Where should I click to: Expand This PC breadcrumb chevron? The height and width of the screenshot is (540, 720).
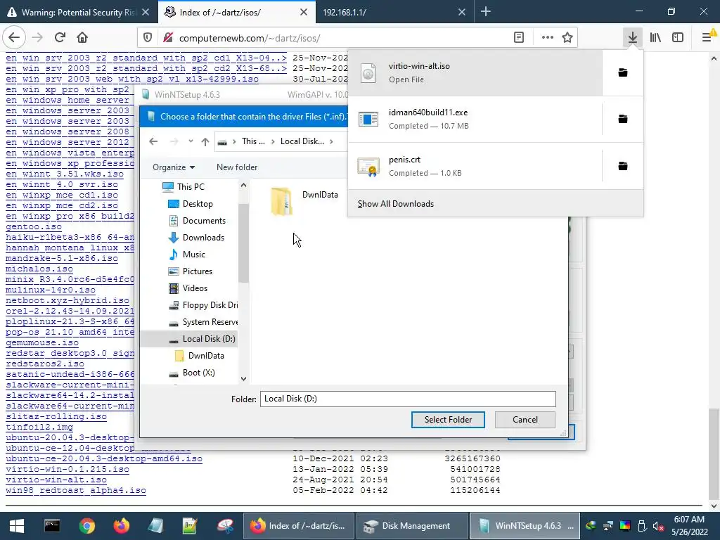pos(272,141)
